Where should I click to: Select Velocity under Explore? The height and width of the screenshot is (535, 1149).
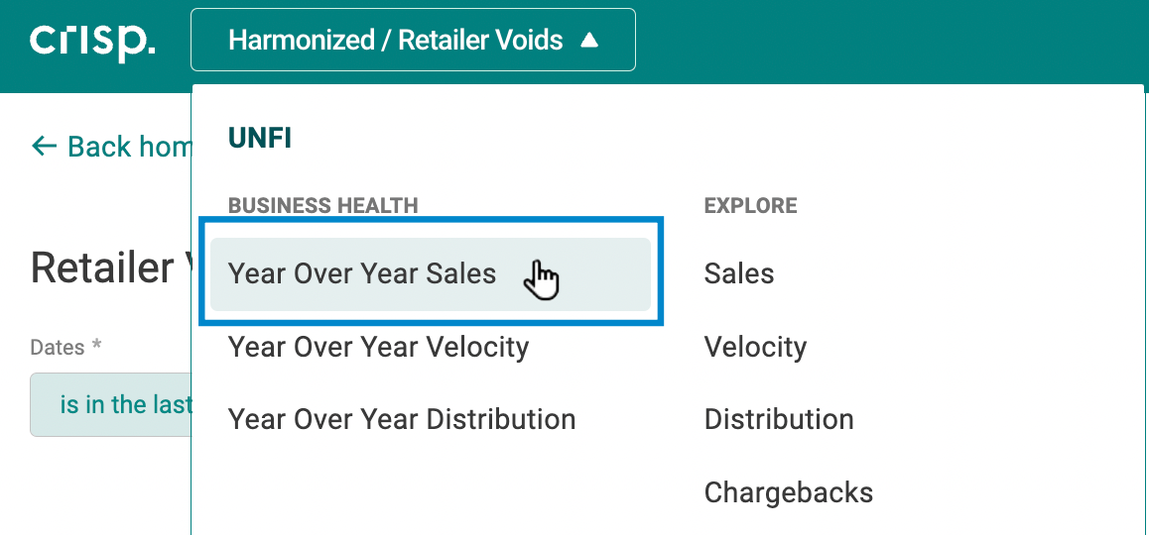[755, 346]
